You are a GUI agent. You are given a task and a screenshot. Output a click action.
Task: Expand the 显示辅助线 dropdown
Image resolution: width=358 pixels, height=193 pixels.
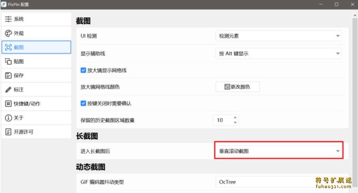(x=278, y=54)
